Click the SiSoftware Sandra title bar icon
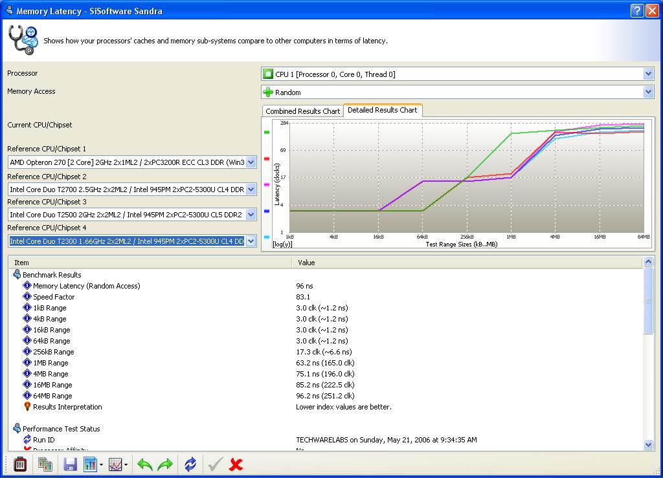Image resolution: width=663 pixels, height=478 pixels. click(x=9, y=10)
